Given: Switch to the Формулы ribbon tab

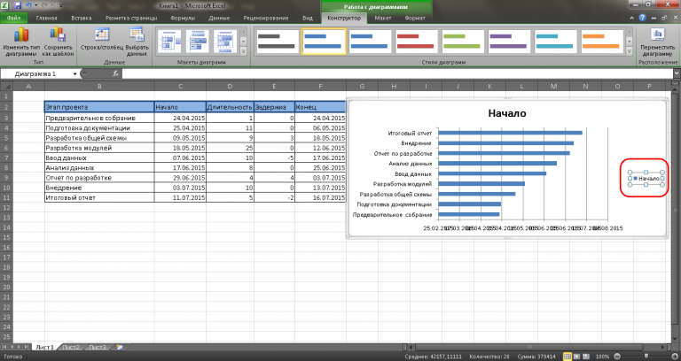Looking at the screenshot, I should tap(182, 17).
